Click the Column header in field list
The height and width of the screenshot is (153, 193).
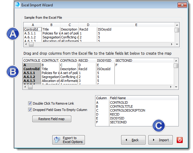(102, 98)
